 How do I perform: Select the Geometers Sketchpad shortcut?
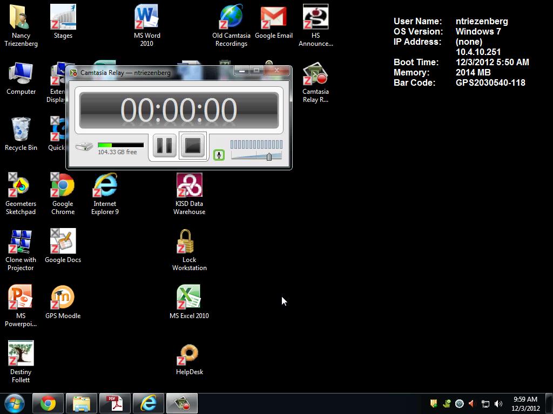point(21,194)
